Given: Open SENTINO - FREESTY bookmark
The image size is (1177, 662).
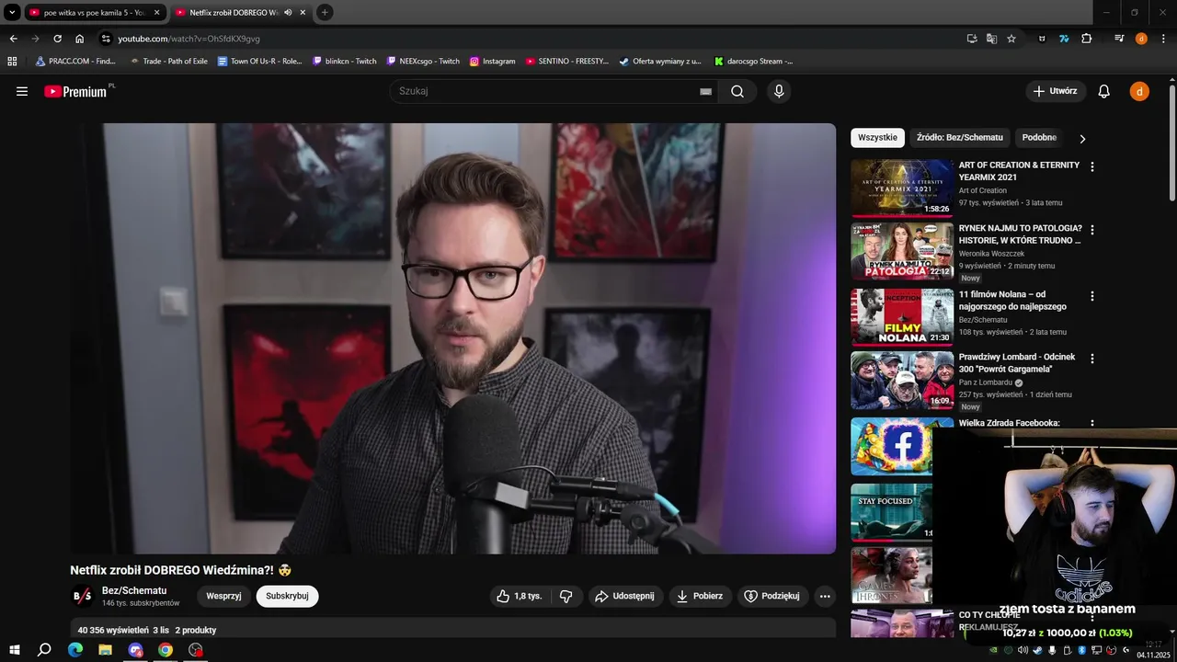Looking at the screenshot, I should (567, 61).
